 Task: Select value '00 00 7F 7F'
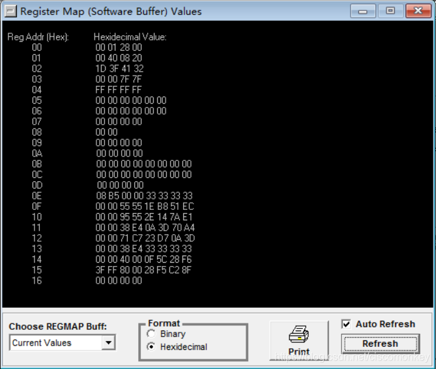click(119, 80)
